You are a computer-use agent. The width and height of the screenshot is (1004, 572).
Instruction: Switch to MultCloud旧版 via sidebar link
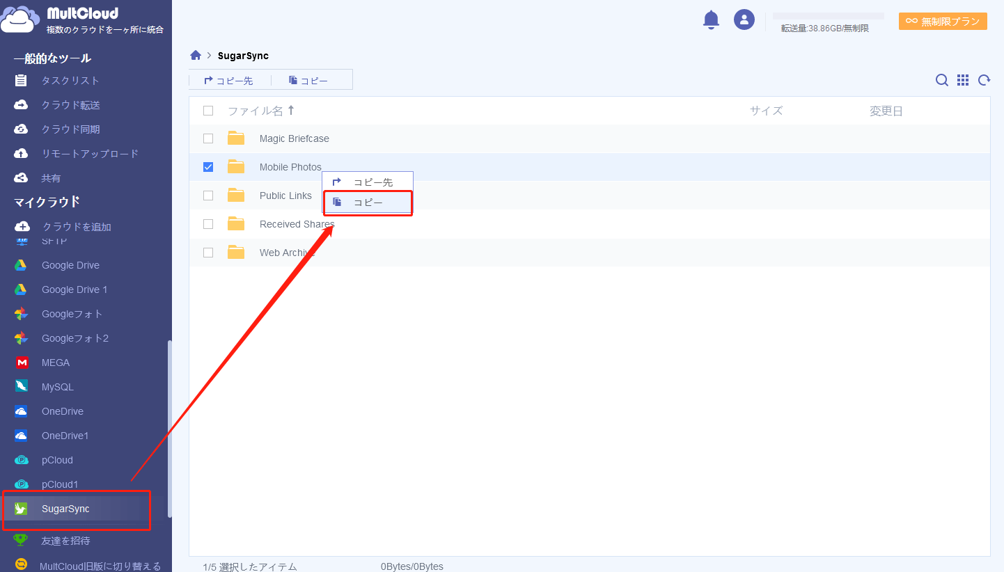pyautogui.click(x=100, y=566)
